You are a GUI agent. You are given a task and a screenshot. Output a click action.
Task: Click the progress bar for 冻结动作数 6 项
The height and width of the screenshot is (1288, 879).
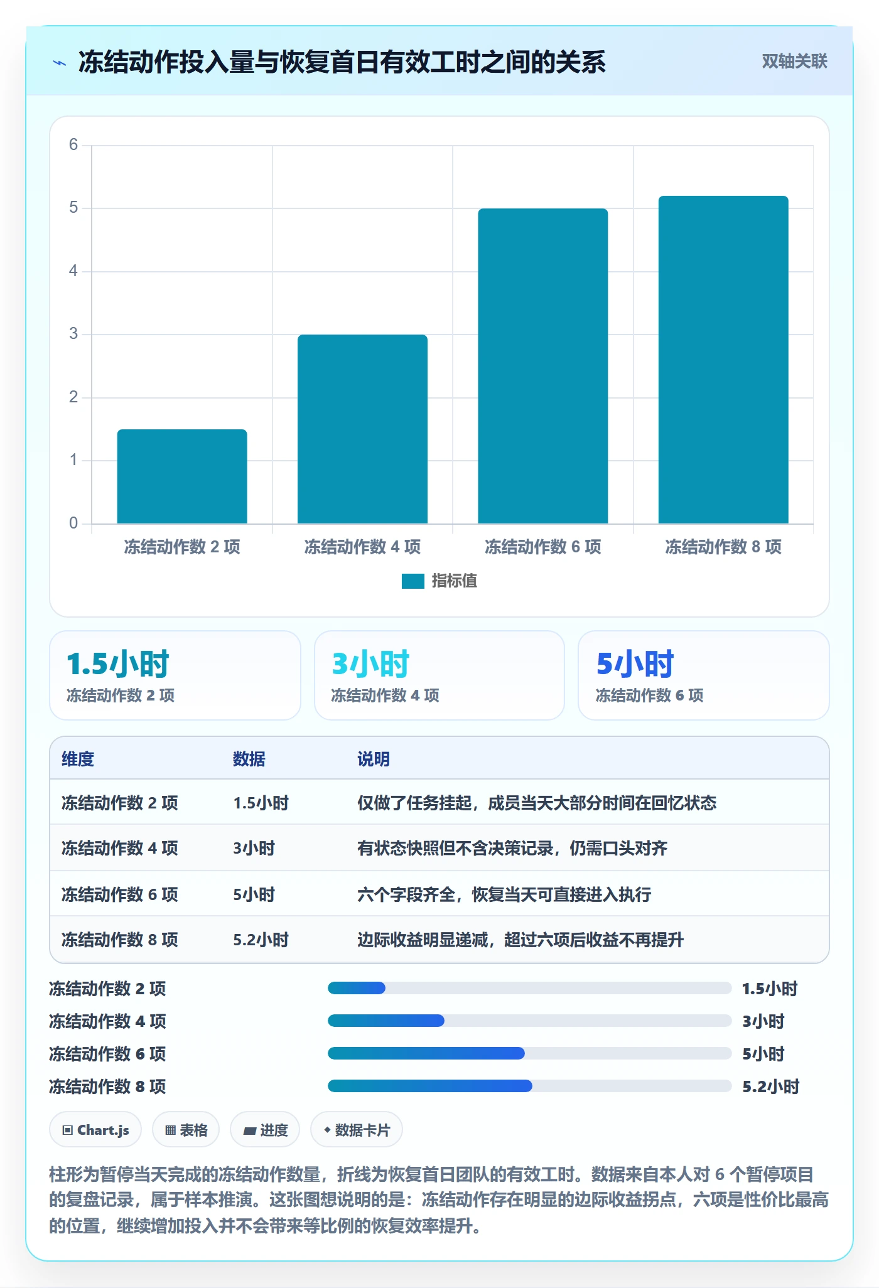(x=529, y=1054)
